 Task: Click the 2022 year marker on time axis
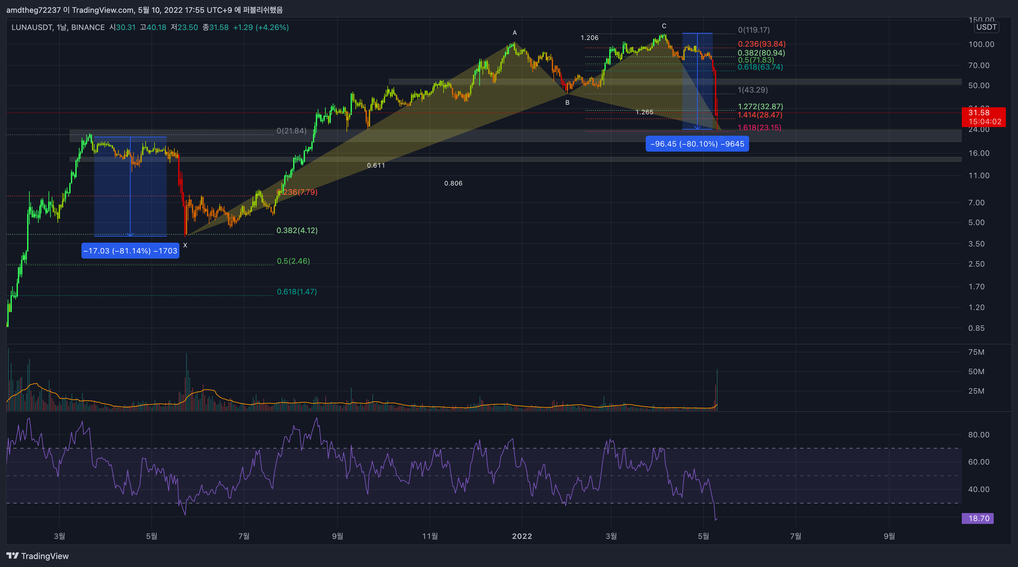point(522,536)
